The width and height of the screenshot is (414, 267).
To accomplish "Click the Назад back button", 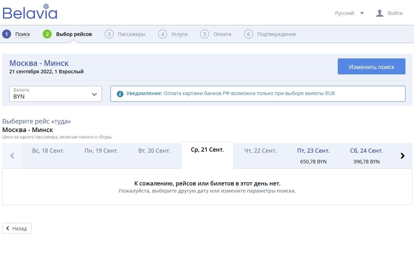I will pyautogui.click(x=17, y=228).
